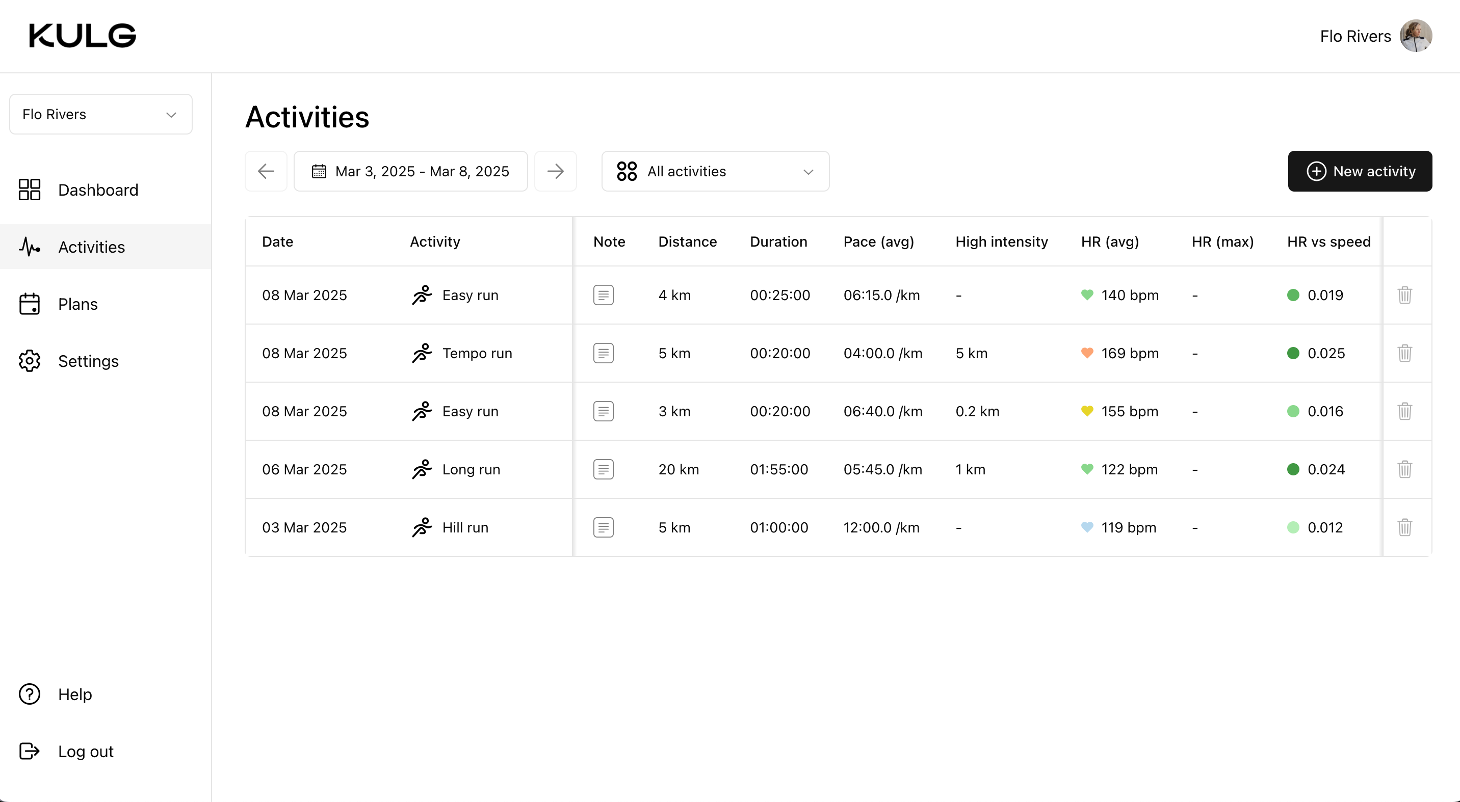Click the heart icon next to 169 bpm

(1087, 353)
